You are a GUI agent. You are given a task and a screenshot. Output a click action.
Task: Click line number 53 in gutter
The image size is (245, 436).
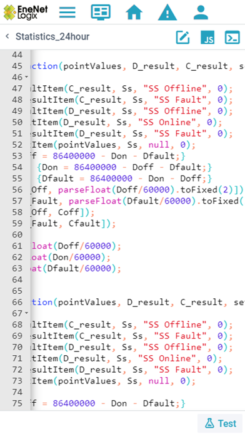[17, 156]
